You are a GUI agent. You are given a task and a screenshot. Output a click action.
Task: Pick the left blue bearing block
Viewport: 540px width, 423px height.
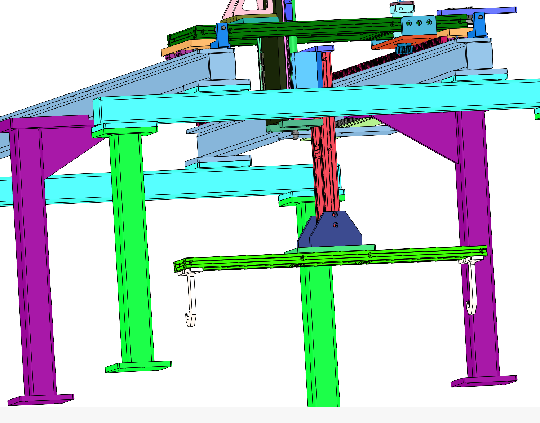222,35
